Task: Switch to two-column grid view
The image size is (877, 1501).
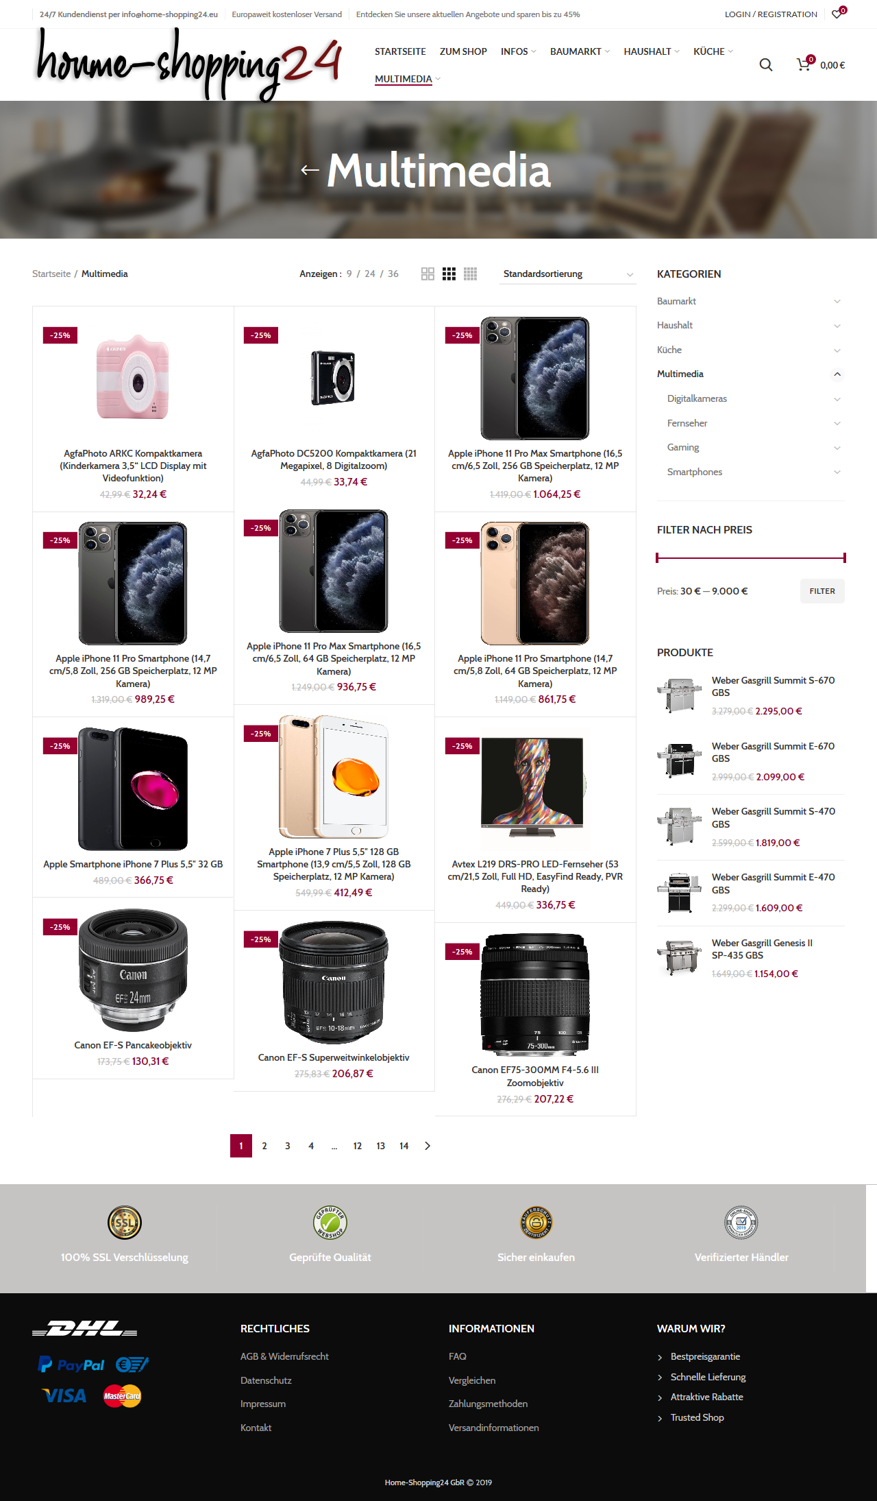Action: pos(428,274)
